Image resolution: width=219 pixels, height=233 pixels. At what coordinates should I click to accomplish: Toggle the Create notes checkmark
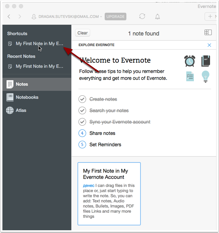click(x=82, y=99)
